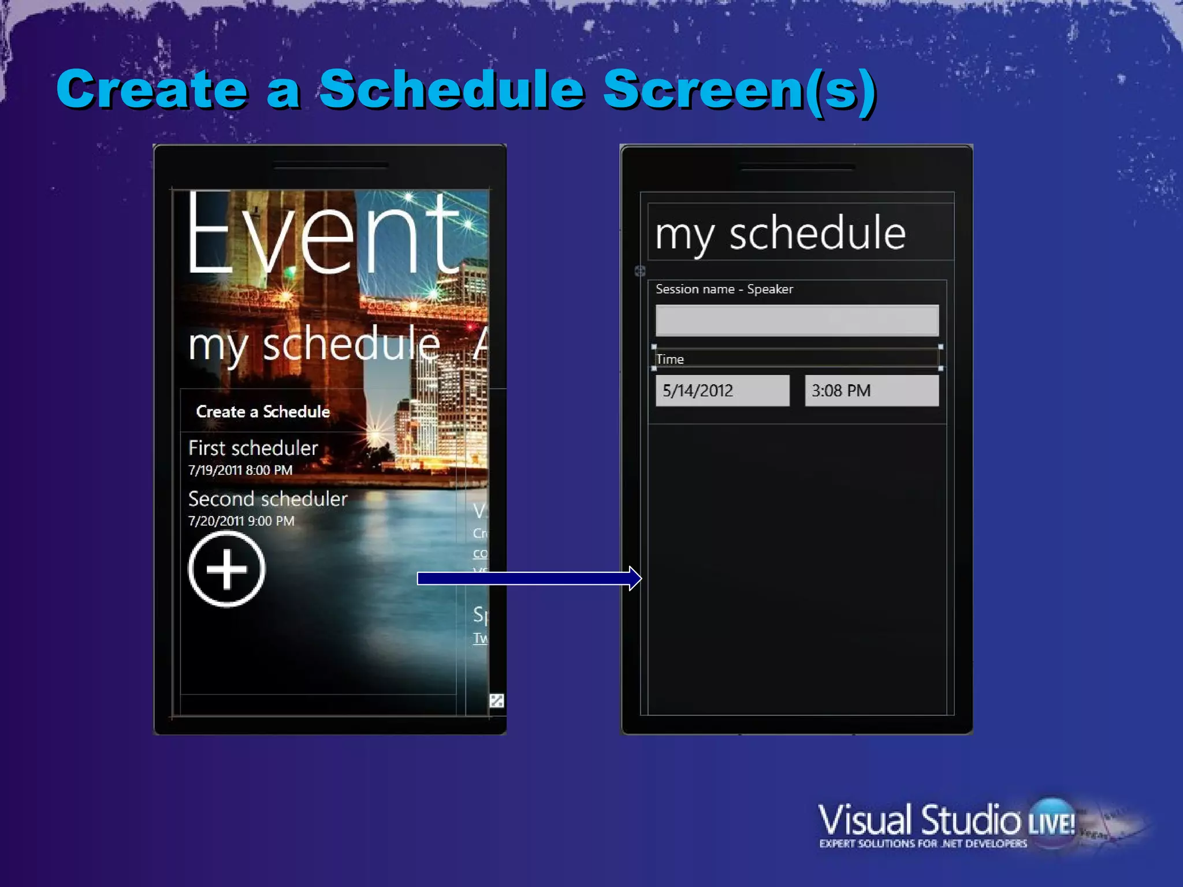Click the small resize icon at the left phone's corner
The height and width of the screenshot is (887, 1183).
click(x=496, y=700)
